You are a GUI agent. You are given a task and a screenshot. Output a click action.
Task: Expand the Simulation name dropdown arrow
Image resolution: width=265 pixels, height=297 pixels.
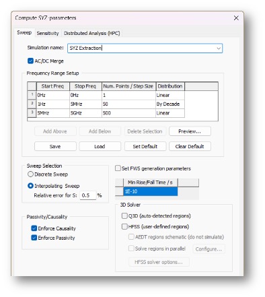[219, 48]
